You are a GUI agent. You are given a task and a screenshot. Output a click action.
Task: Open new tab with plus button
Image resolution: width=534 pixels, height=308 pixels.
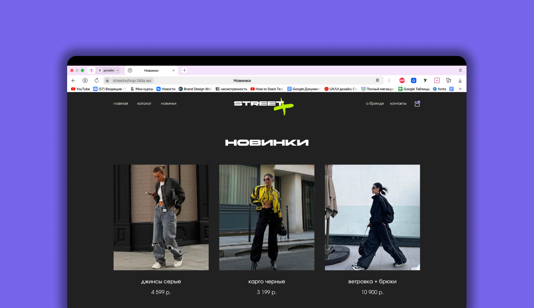[184, 70]
